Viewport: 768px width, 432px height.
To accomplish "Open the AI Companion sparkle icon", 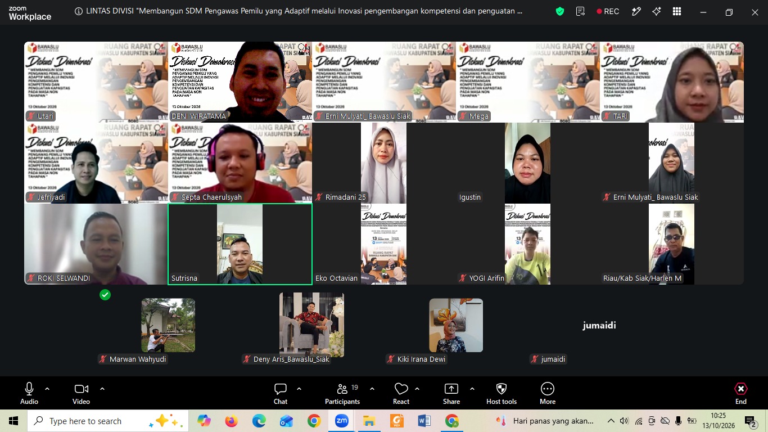I will click(x=657, y=11).
